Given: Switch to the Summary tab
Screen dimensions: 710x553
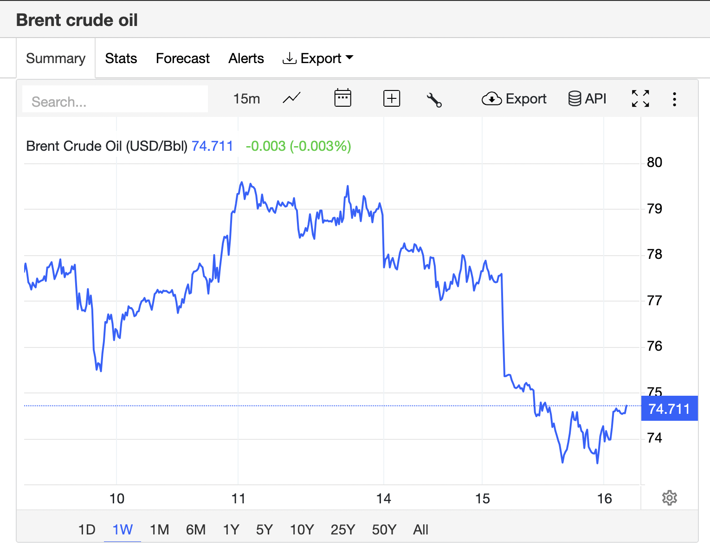Looking at the screenshot, I should [x=56, y=58].
